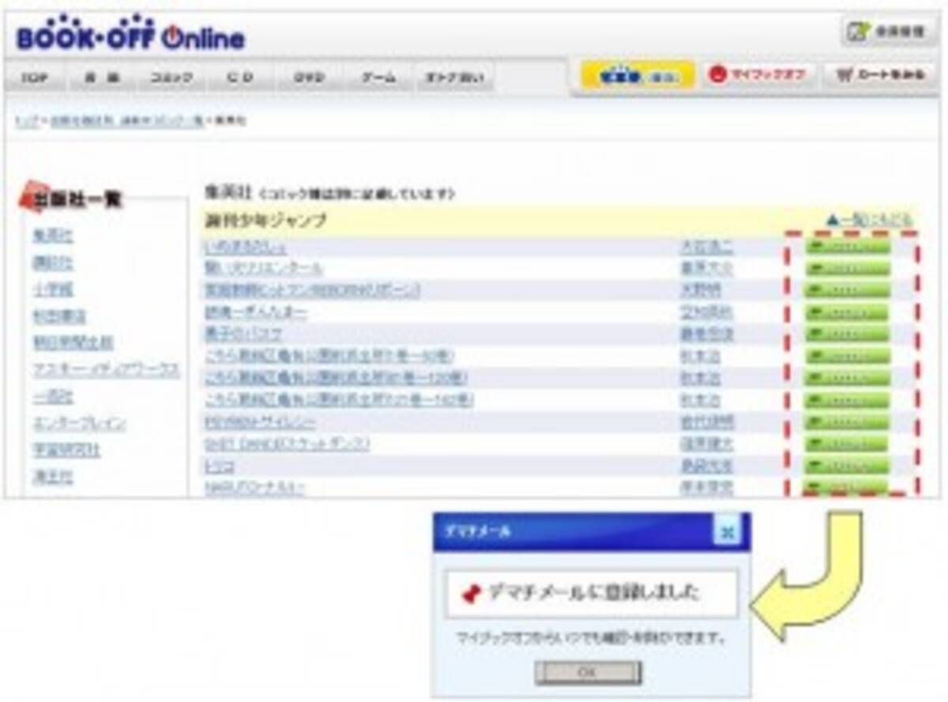Click green mail button on 黒子のバスケ row

tap(847, 334)
